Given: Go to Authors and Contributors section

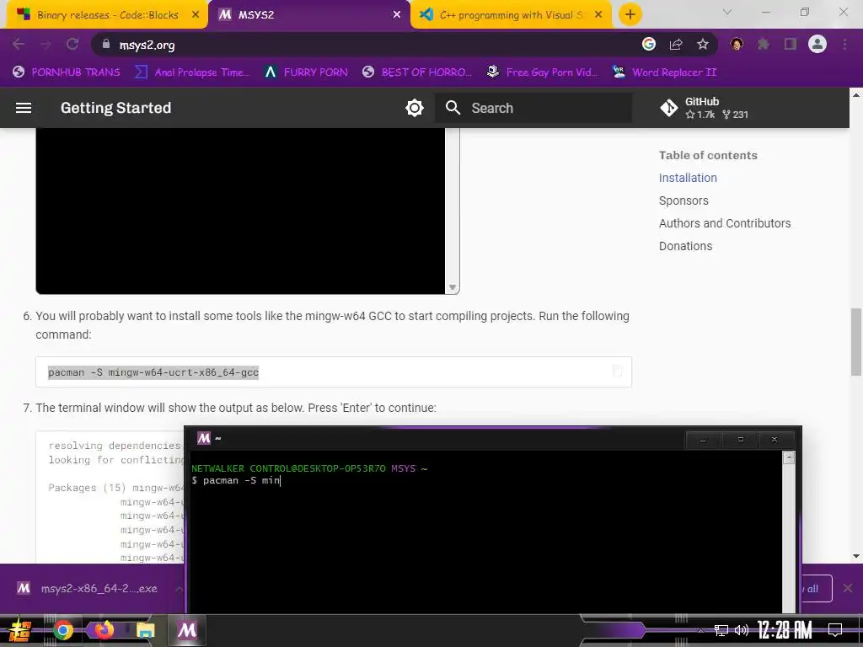Looking at the screenshot, I should 725,223.
